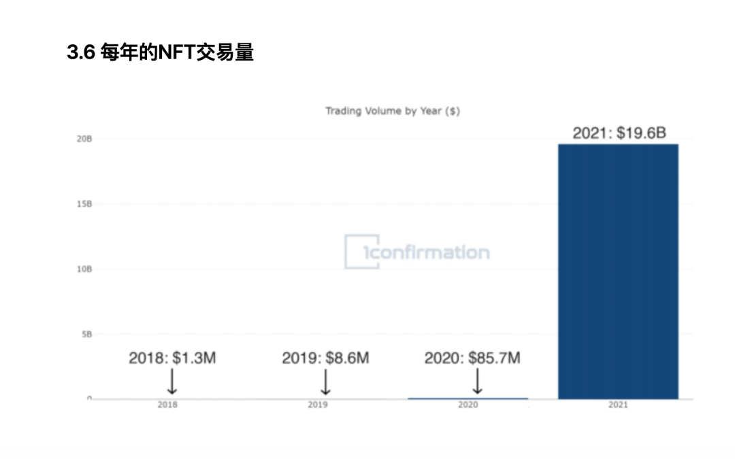The height and width of the screenshot is (459, 735).
Task: Click the 2021: $19.6B annotation
Action: coord(619,133)
